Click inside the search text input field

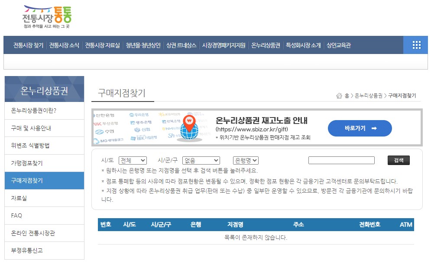(341, 160)
